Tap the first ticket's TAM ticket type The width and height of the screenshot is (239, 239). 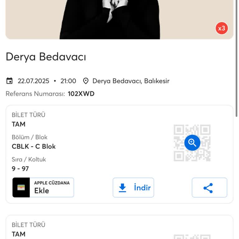(19, 124)
